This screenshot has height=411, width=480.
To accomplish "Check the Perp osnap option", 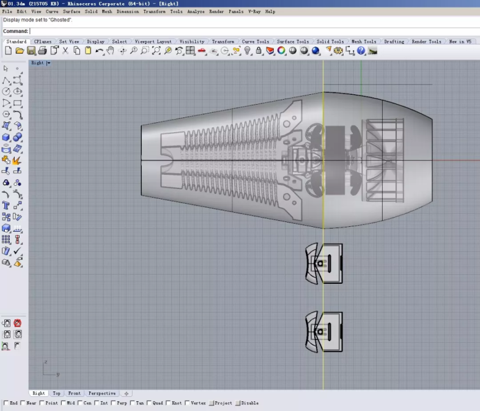I will point(114,403).
